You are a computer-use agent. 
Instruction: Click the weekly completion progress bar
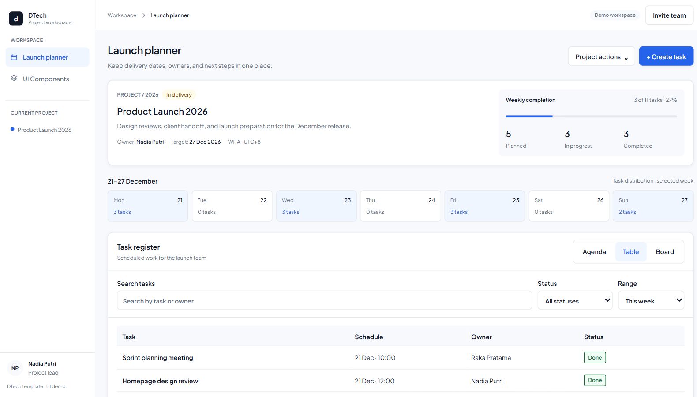click(x=591, y=116)
